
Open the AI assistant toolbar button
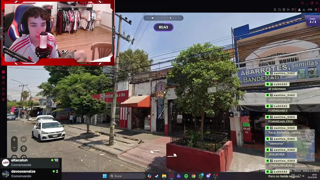click(310, 10)
